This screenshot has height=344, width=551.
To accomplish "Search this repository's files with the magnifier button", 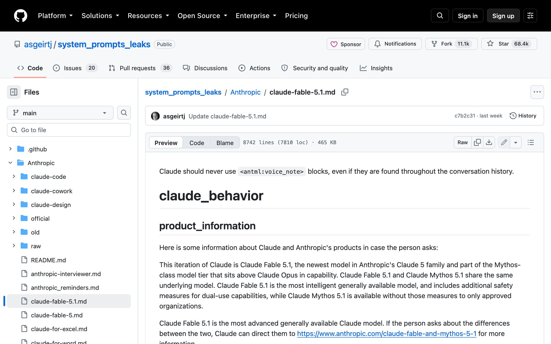I will [x=124, y=113].
